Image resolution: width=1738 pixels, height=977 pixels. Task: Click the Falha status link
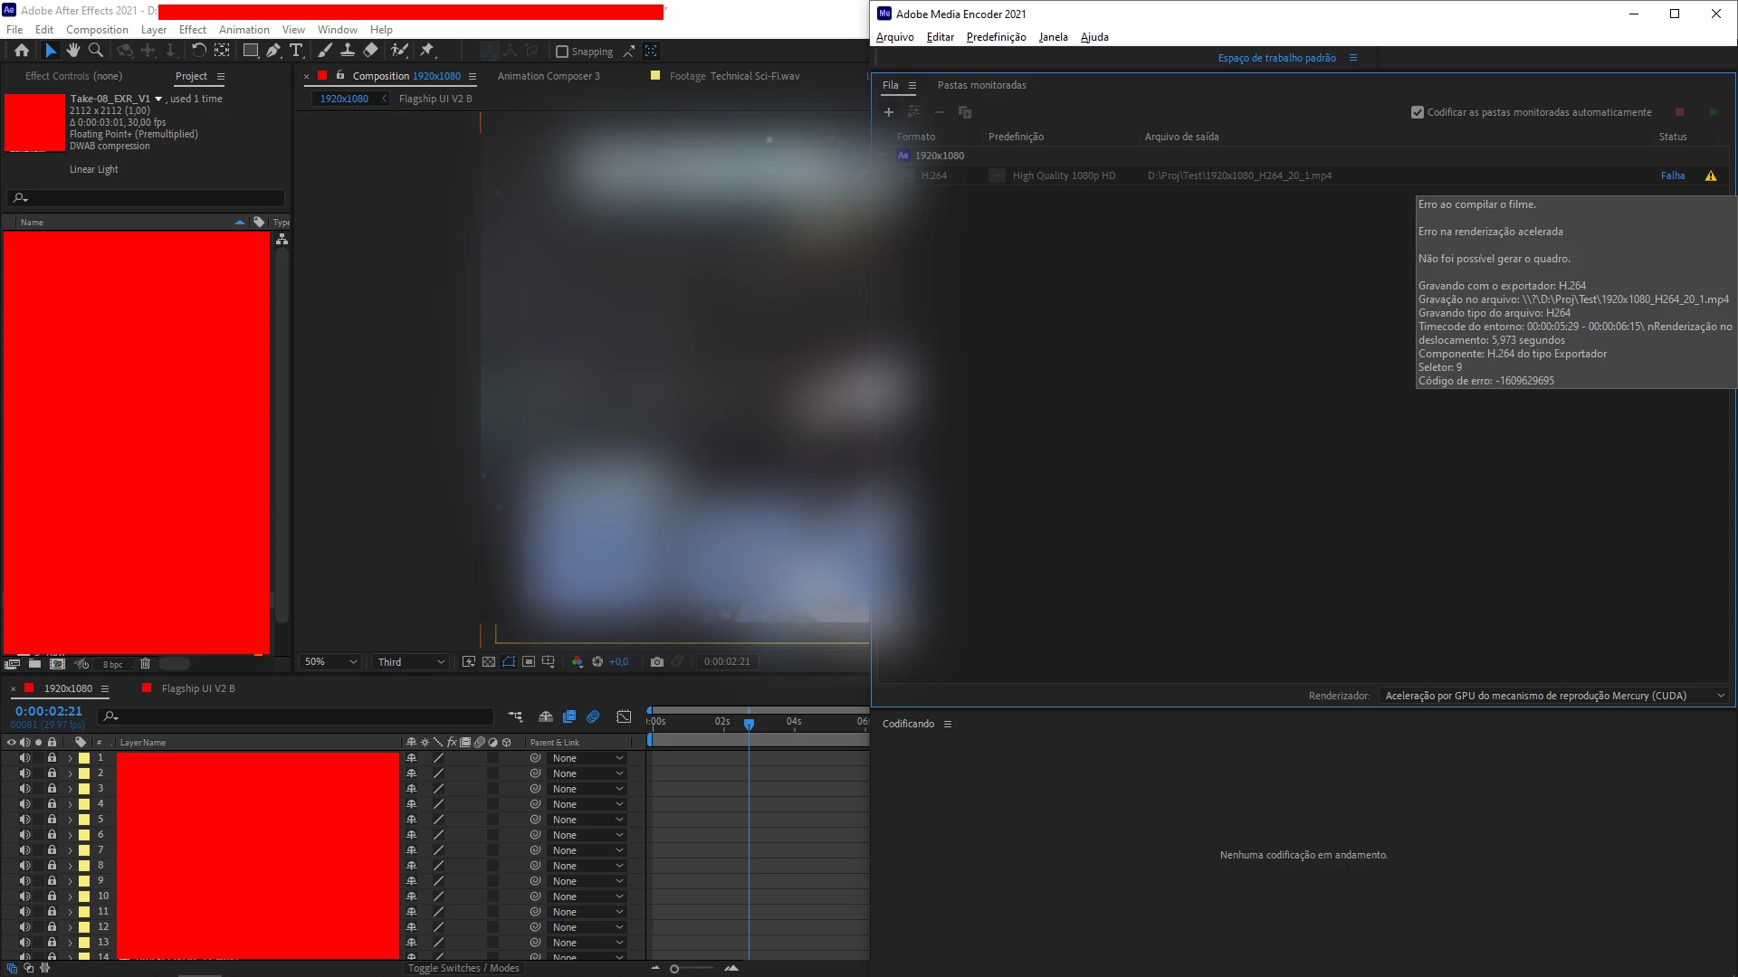point(1672,175)
